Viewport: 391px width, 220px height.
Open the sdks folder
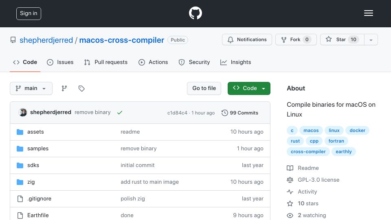(x=33, y=165)
